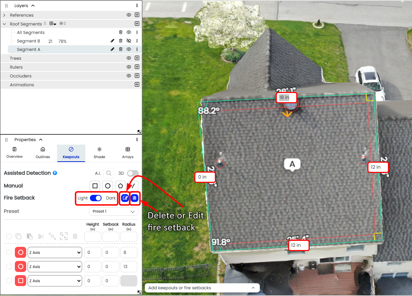Select the manual polygon keepout tool
The image size is (412, 296).
pos(121,186)
